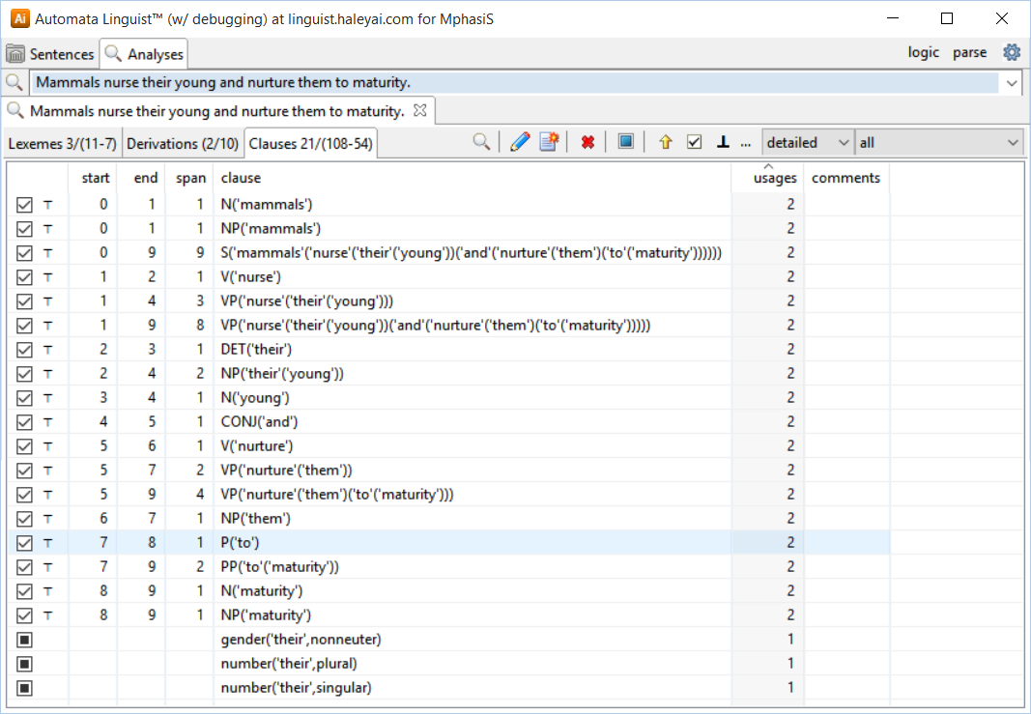The height and width of the screenshot is (714, 1031).
Task: Select the Analyses tab
Action: (x=144, y=54)
